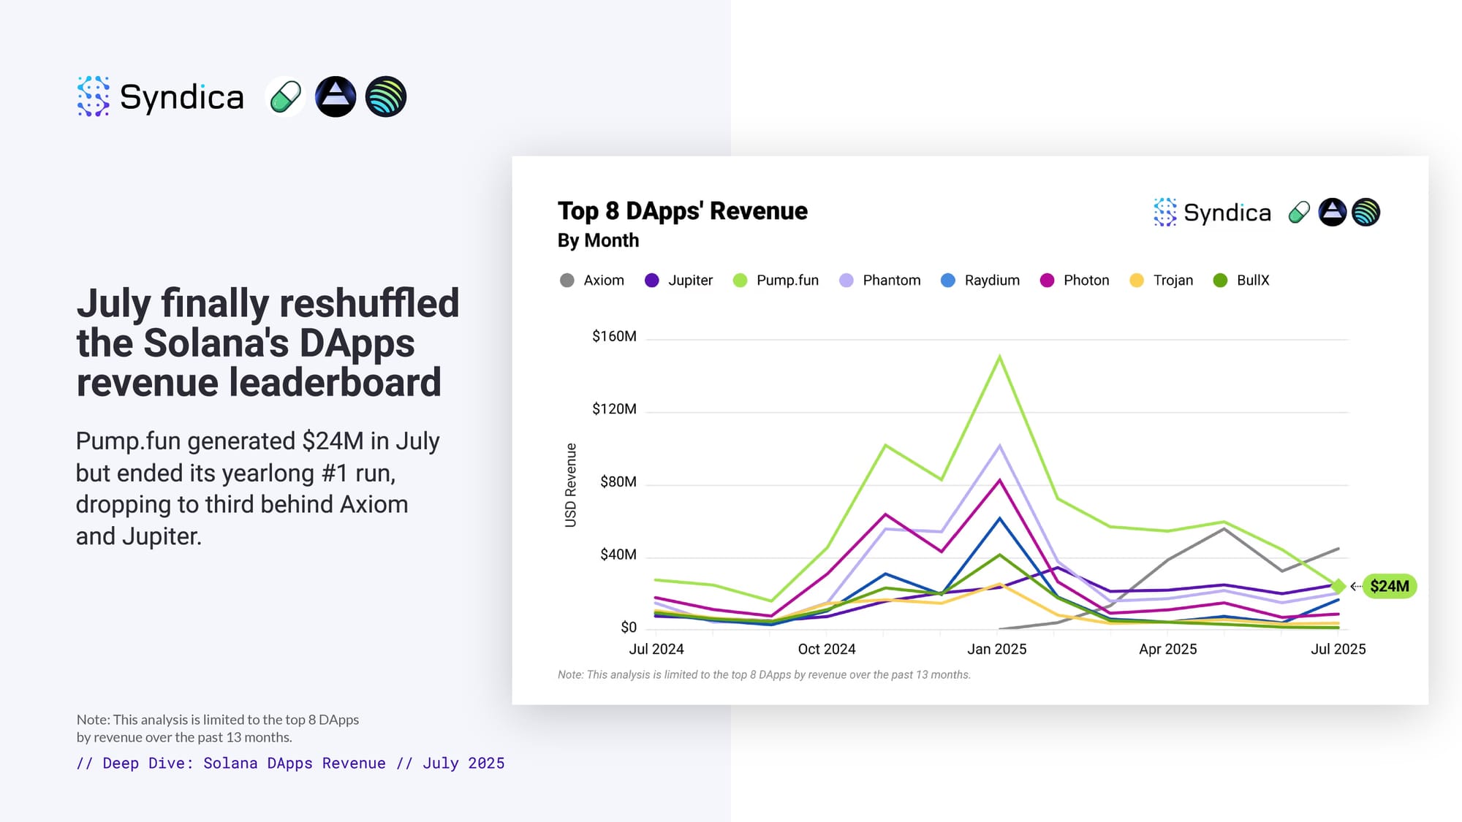Click the Axiom legend label
The image size is (1462, 822).
pos(604,281)
